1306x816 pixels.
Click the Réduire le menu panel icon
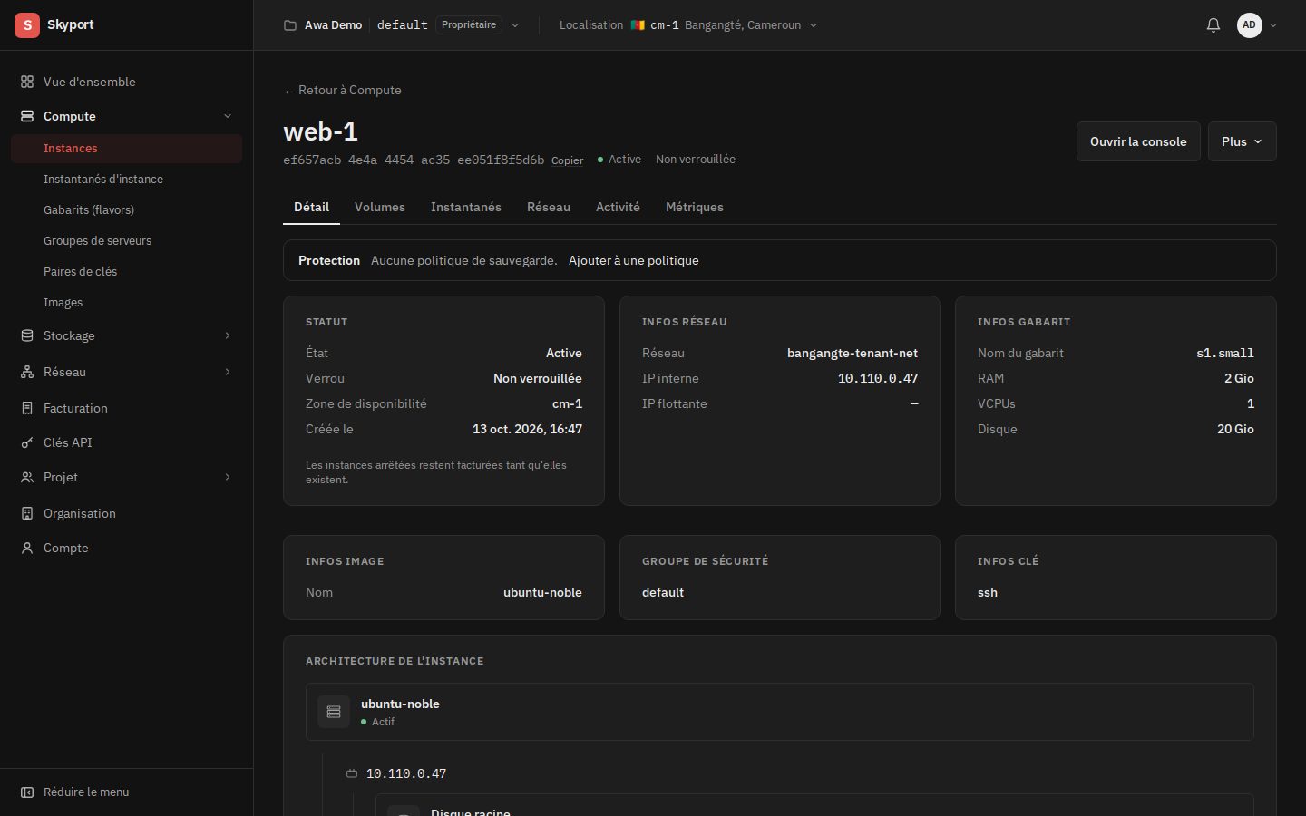click(27, 792)
